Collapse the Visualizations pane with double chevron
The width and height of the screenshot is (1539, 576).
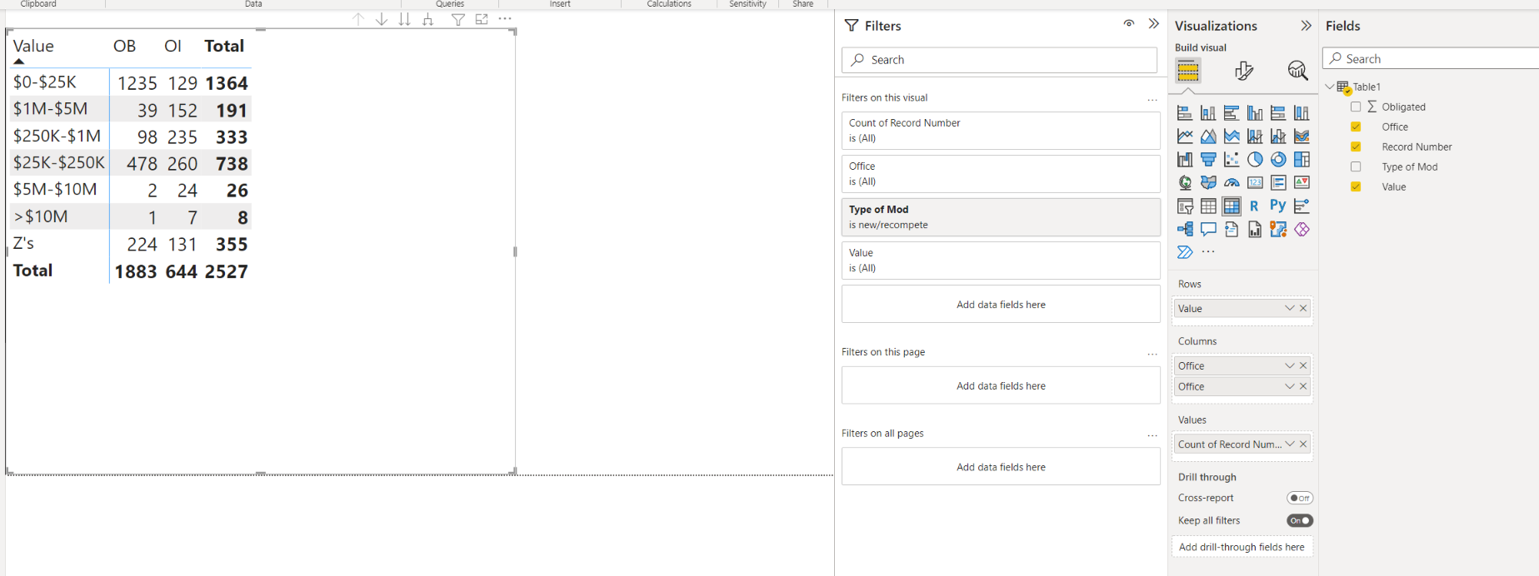[1306, 26]
